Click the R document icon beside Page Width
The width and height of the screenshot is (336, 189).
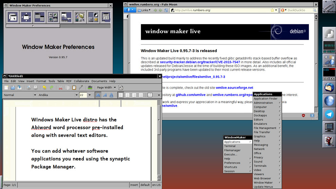coord(120,88)
